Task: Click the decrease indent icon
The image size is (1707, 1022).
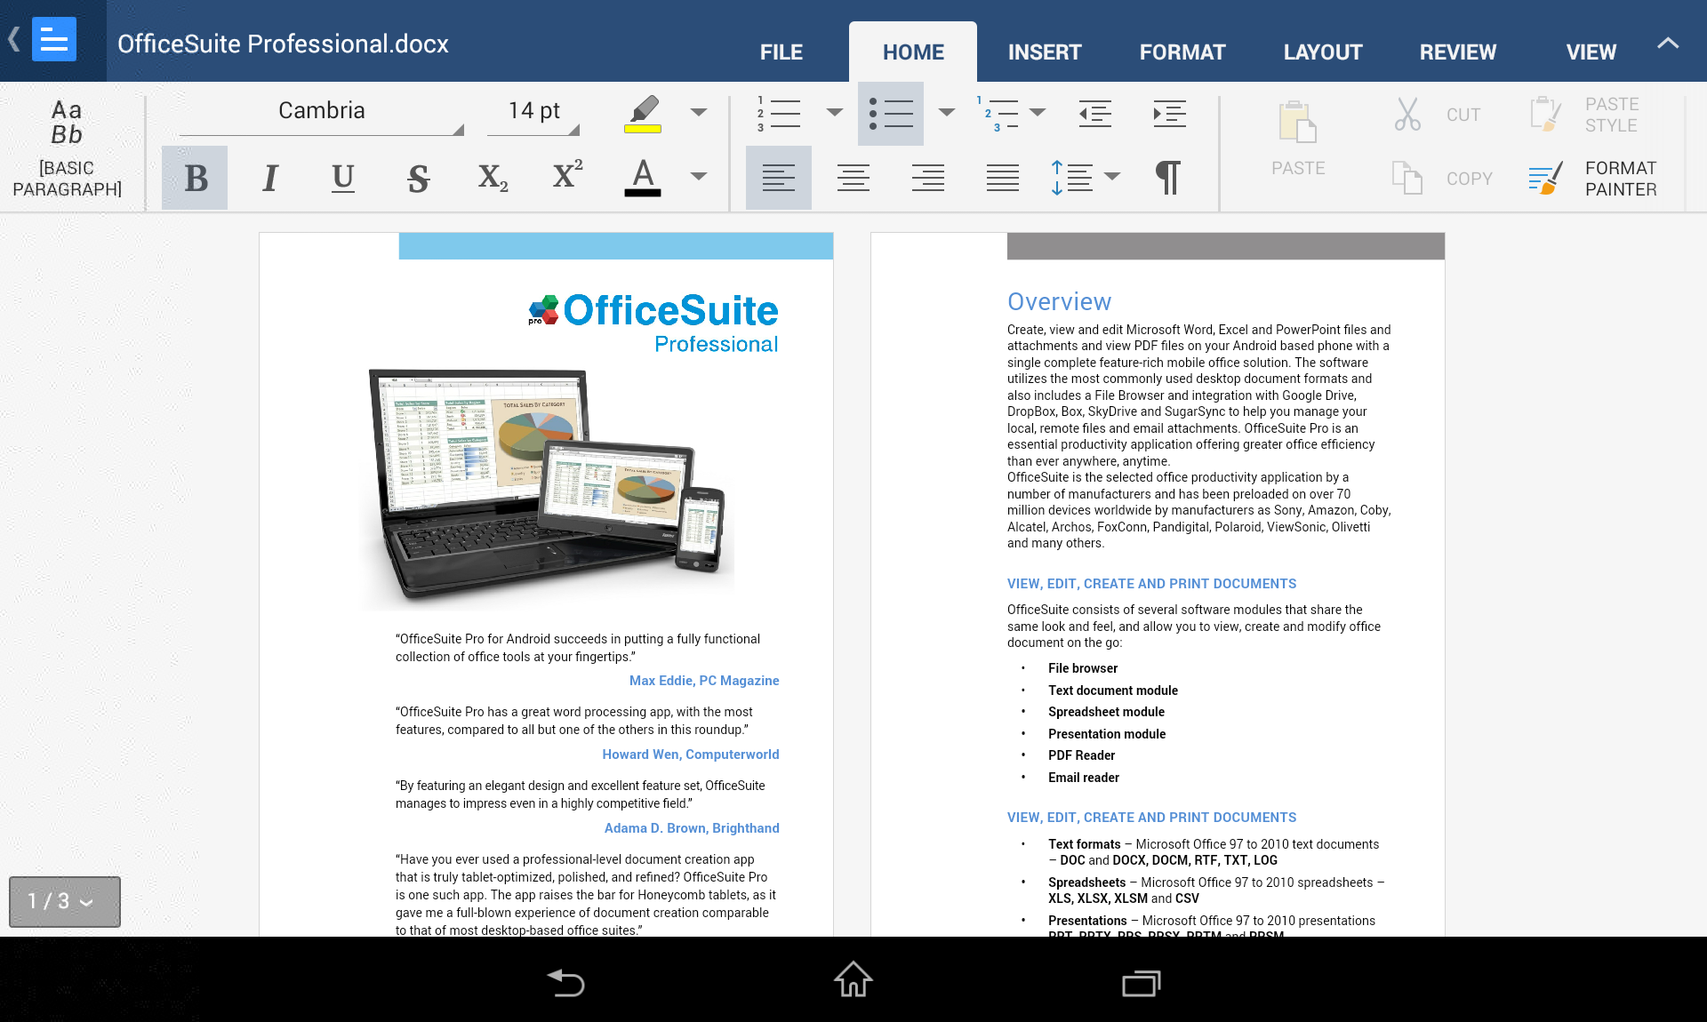Action: coord(1094,114)
